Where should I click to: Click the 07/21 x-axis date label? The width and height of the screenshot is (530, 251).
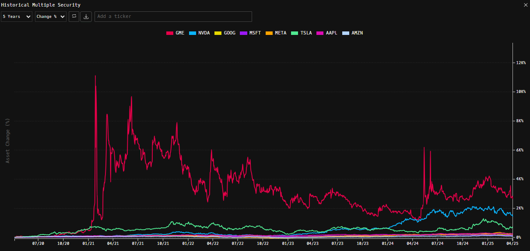pos(138,244)
